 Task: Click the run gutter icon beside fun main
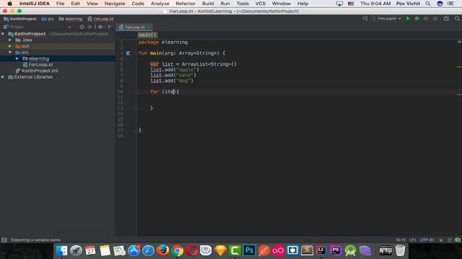coord(128,53)
